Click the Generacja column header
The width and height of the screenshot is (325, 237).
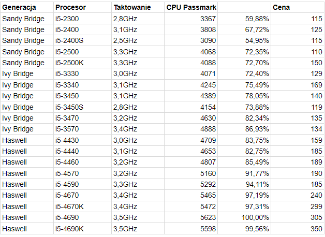27,7
